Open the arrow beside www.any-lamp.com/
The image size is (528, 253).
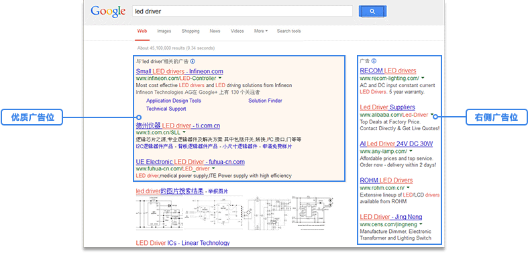411,151
